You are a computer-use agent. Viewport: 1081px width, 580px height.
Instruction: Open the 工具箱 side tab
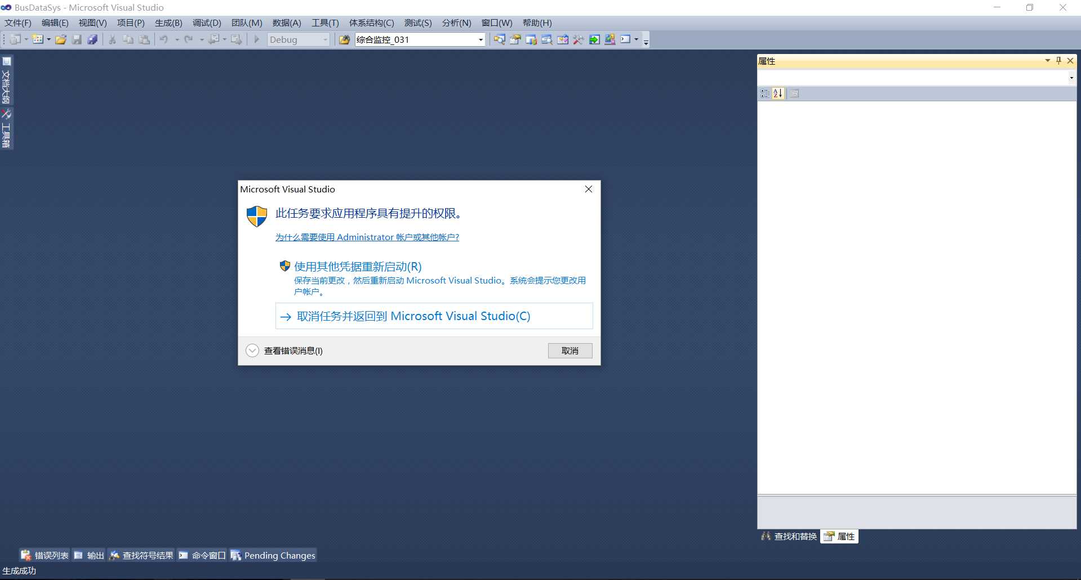tap(6, 129)
